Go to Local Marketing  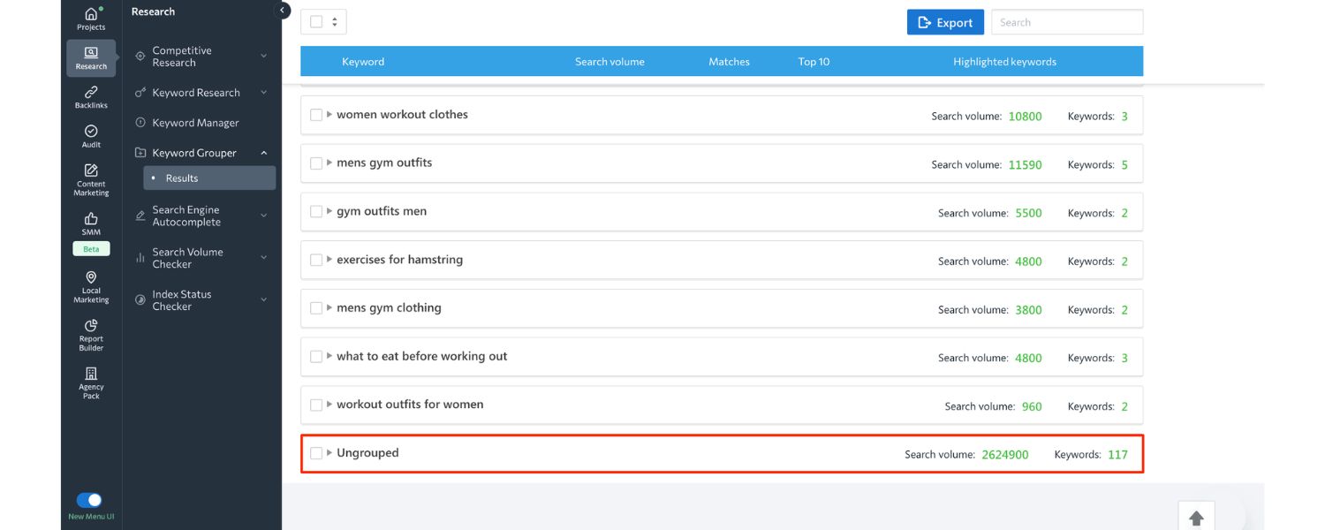[x=90, y=284]
